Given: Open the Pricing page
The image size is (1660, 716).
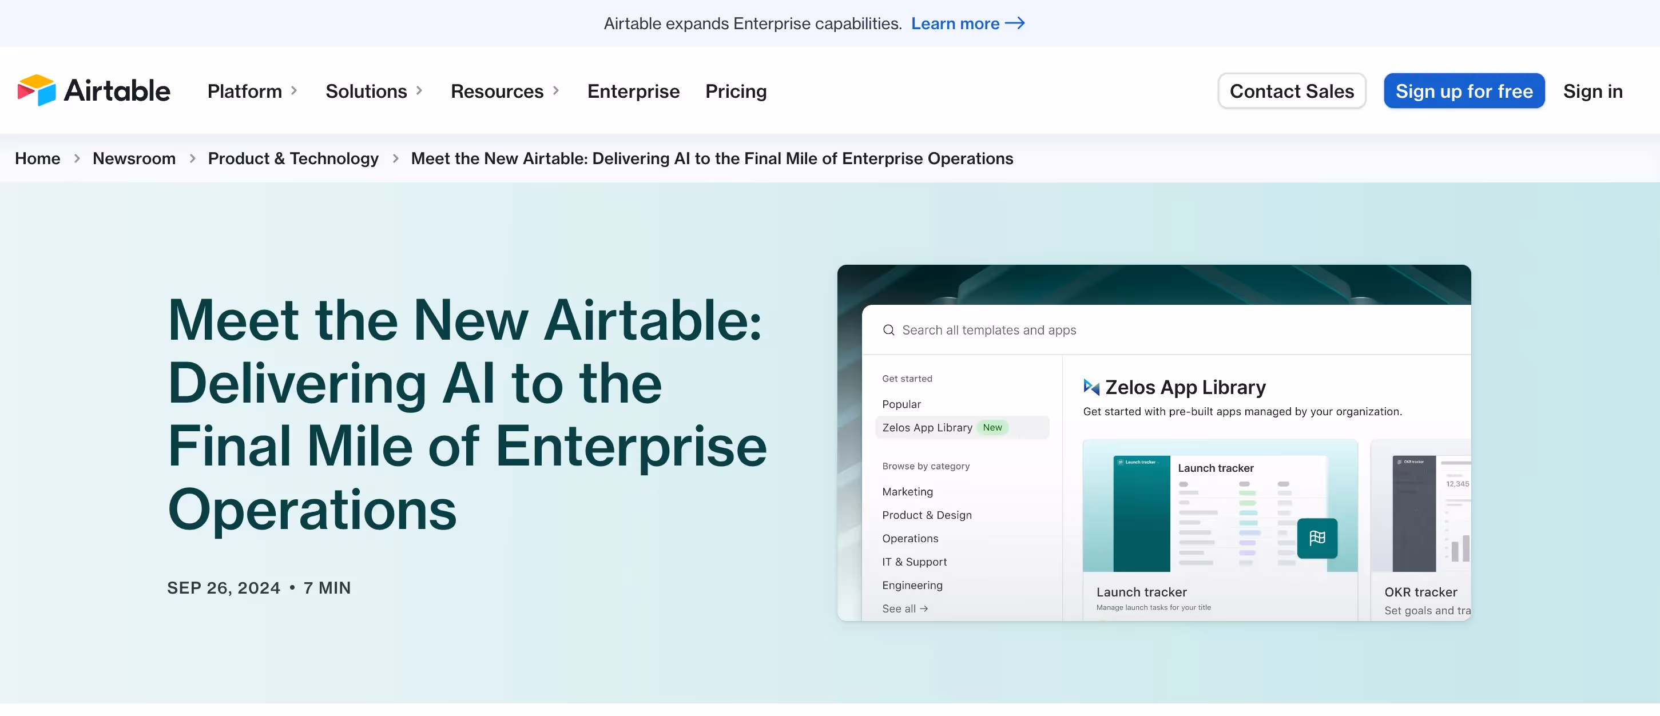Looking at the screenshot, I should point(735,92).
